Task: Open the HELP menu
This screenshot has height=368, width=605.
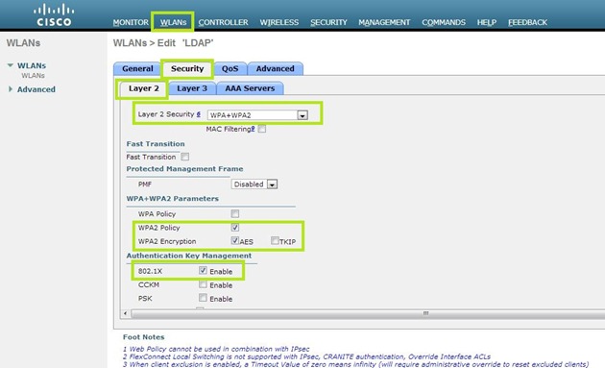Action: 487,22
